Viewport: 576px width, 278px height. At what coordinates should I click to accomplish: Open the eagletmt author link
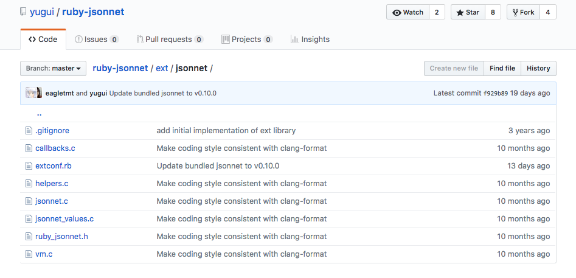point(60,93)
